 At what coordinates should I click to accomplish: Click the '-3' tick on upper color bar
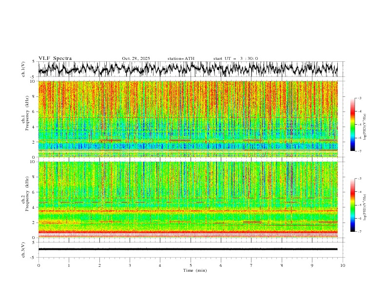click(x=359, y=98)
